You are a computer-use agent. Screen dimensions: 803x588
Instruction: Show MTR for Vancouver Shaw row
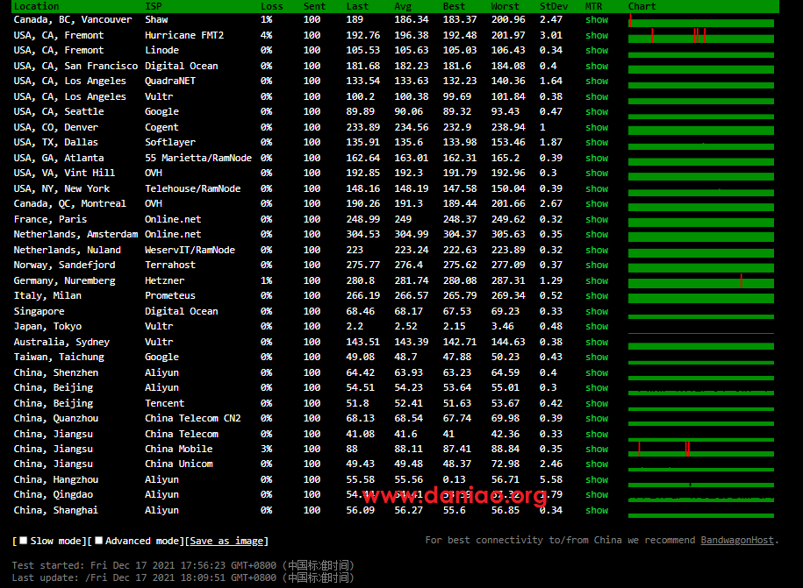coord(597,19)
